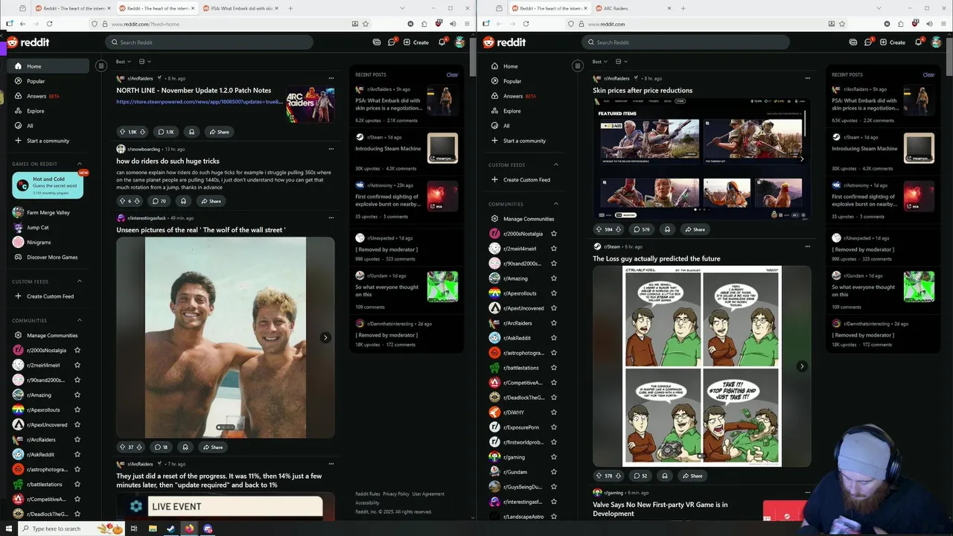This screenshot has height=536, width=953.
Task: Open view layout dropdown in left feed
Action: click(x=144, y=62)
